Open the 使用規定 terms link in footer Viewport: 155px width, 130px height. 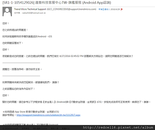pyautogui.click(x=26, y=128)
